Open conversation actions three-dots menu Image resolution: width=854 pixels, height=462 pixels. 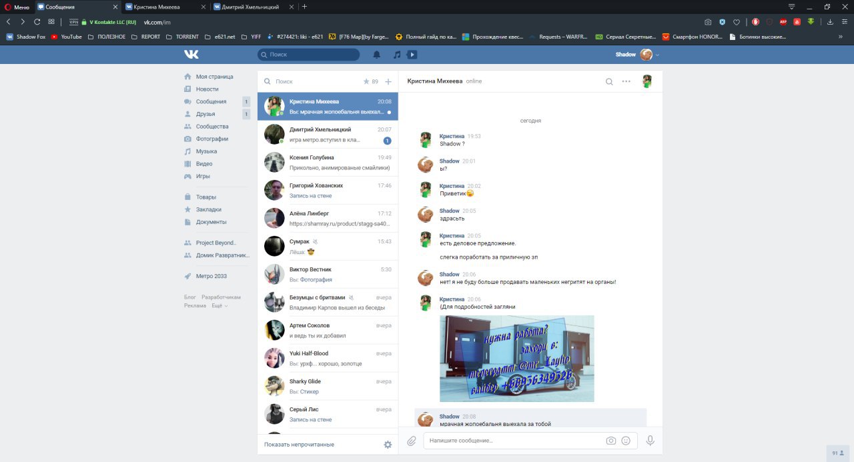[626, 81]
